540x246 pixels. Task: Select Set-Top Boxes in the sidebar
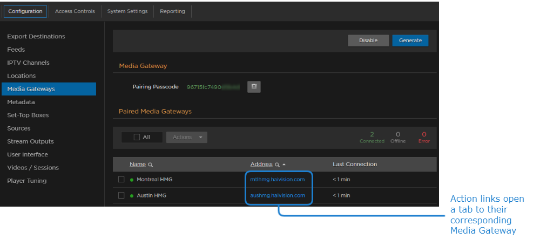(28, 115)
